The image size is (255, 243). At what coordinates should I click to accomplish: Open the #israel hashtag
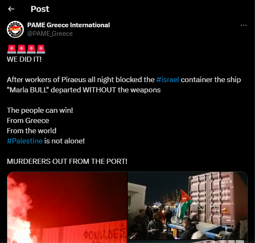[x=167, y=80]
